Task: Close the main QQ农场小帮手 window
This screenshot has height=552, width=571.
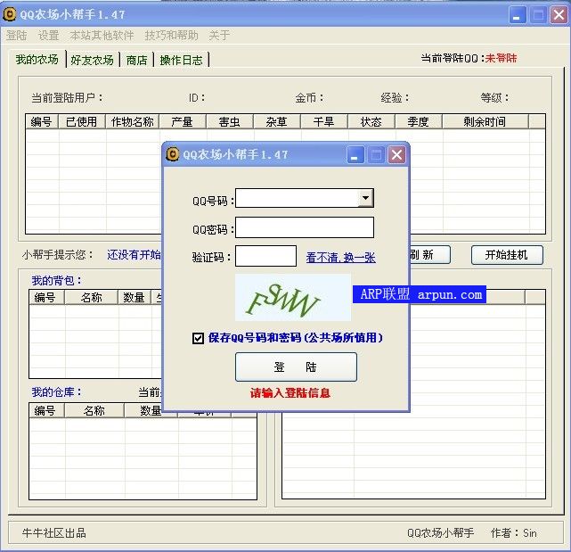Action: coord(559,15)
